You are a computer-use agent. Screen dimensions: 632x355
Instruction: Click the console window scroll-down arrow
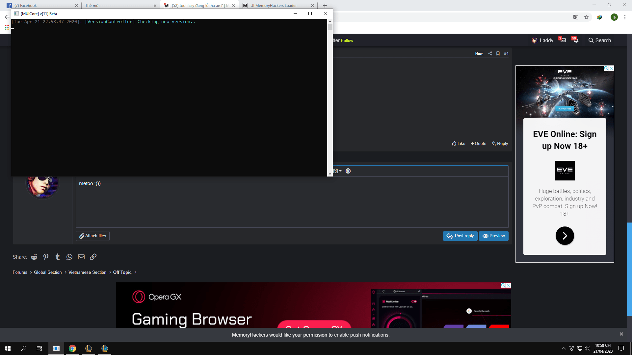[330, 174]
